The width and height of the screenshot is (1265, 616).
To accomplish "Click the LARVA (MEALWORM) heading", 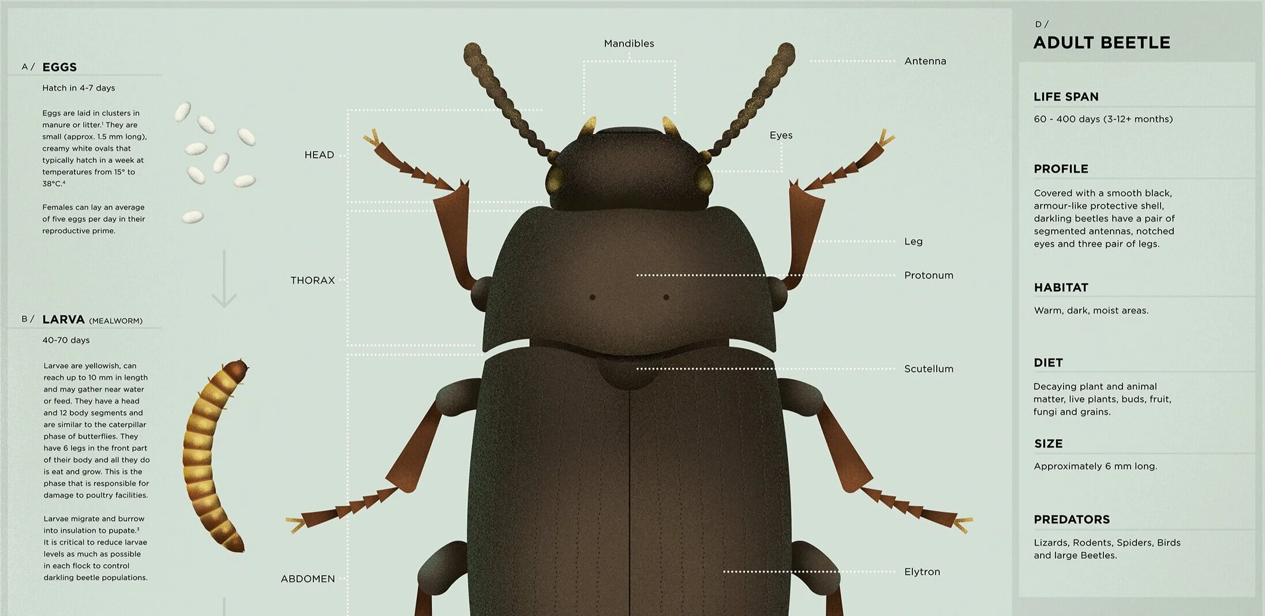I will click(92, 320).
